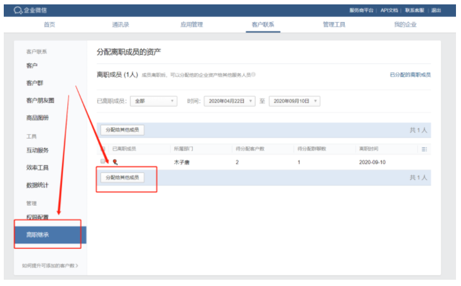Open the 应用管理 tab

tap(192, 24)
